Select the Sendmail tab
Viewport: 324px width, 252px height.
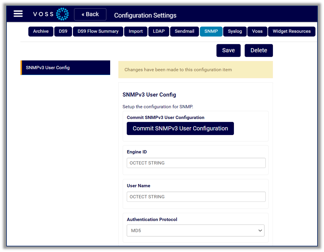tap(184, 31)
